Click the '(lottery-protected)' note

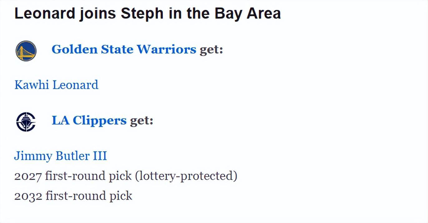(x=186, y=176)
